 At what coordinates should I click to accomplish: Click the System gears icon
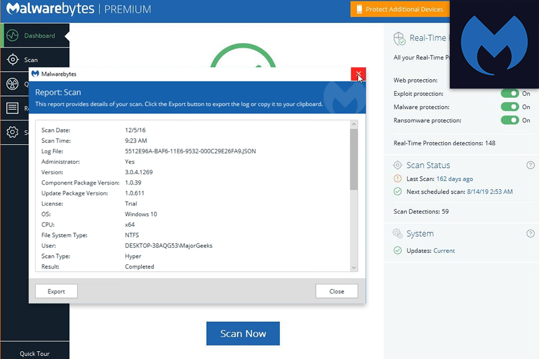pos(398,233)
